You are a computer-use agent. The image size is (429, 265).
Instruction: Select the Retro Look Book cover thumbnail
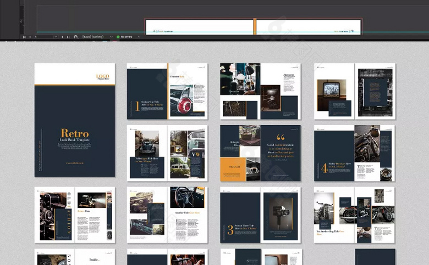[75, 120]
